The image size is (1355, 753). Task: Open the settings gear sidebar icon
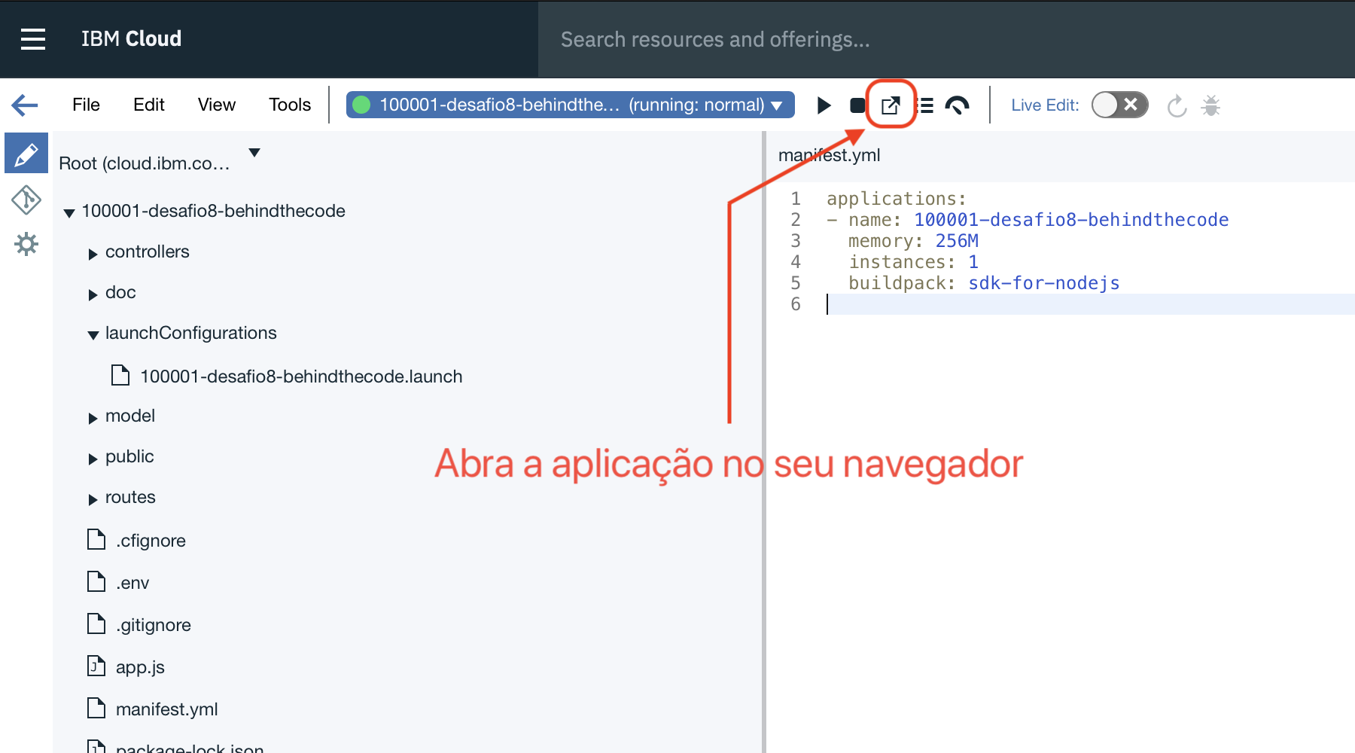tap(26, 244)
